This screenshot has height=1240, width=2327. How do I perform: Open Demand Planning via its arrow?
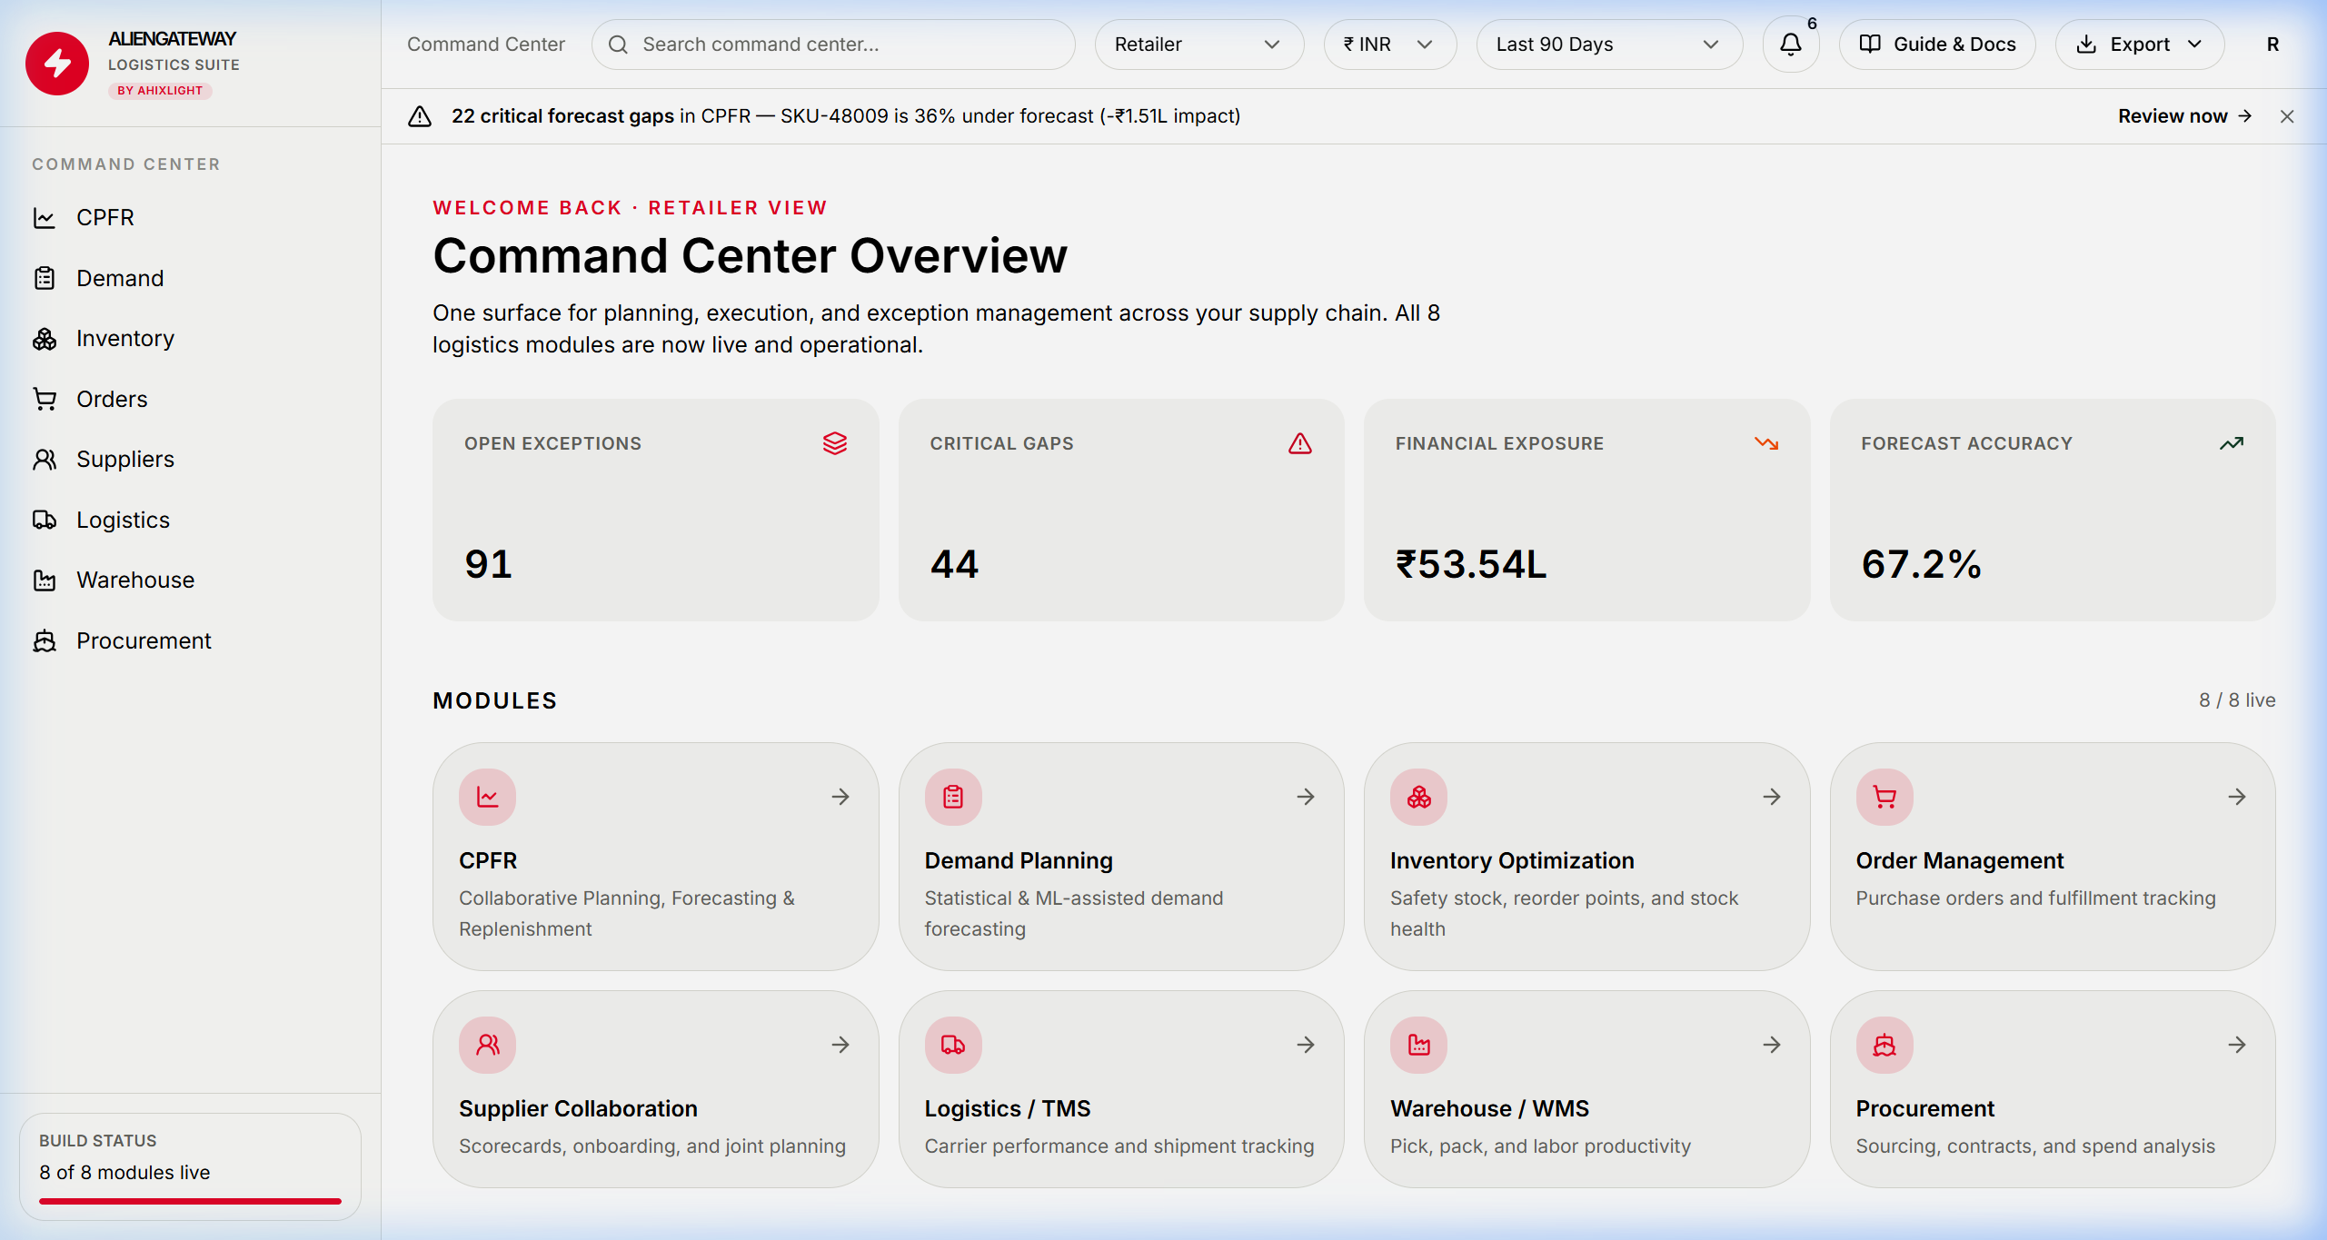tap(1306, 797)
